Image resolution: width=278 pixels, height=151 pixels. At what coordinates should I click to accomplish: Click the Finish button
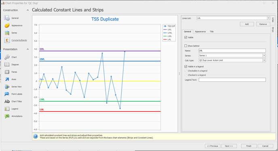point(249,146)
